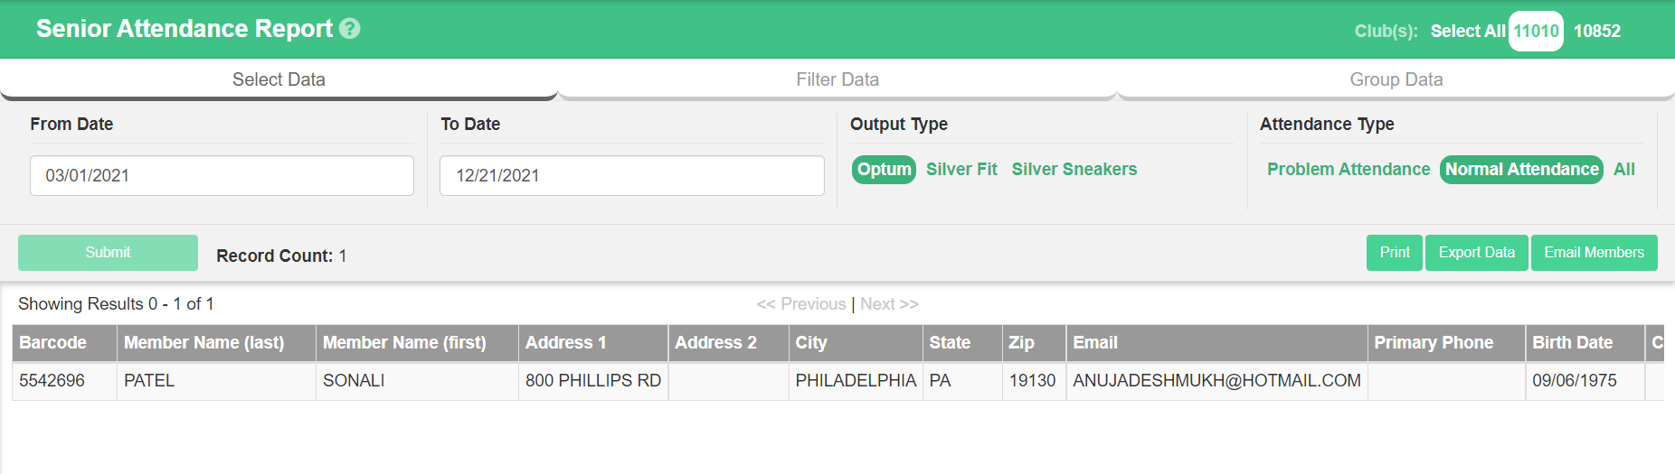Toggle club 11010 selection

pos(1536,32)
